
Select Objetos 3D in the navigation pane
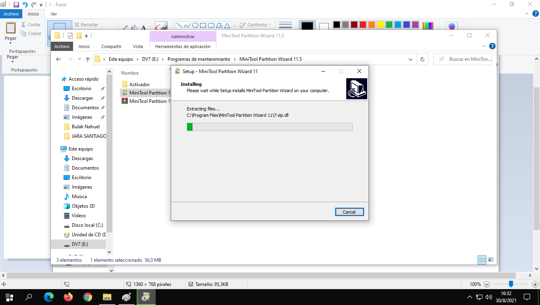[83, 206]
